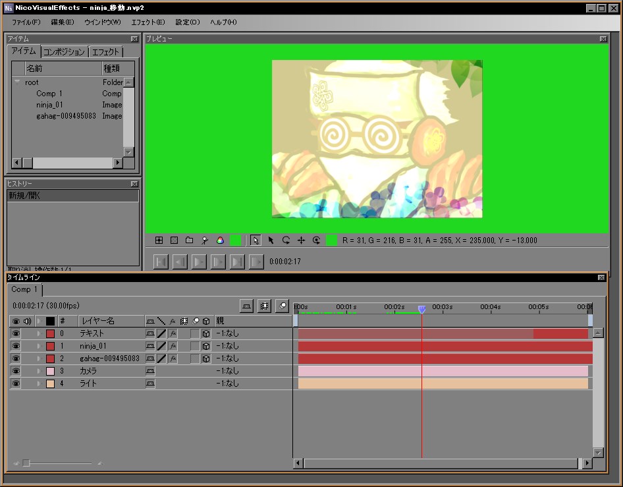This screenshot has width=623, height=487.
Task: Expand the カメラ layer properties
Action: (x=39, y=371)
